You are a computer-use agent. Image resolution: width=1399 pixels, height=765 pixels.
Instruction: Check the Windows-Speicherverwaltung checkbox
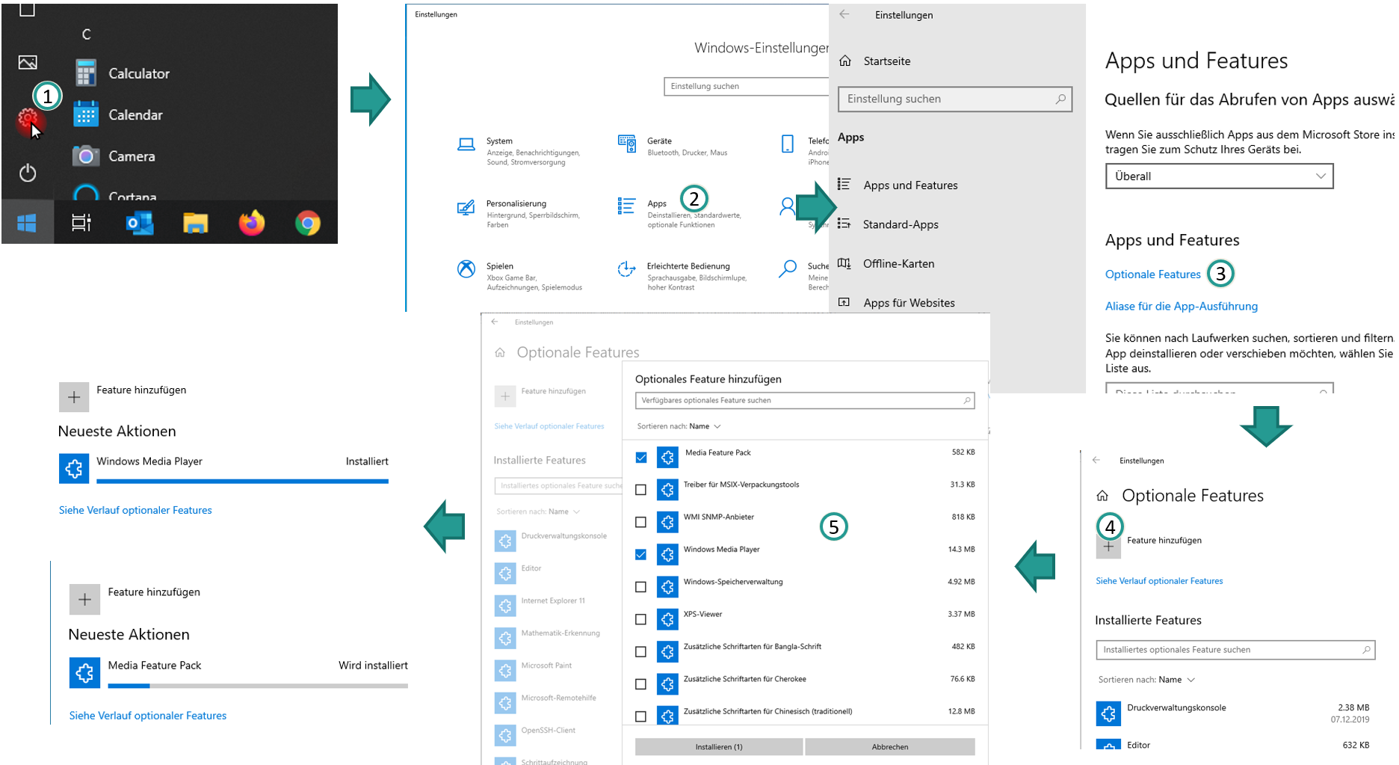(x=640, y=587)
